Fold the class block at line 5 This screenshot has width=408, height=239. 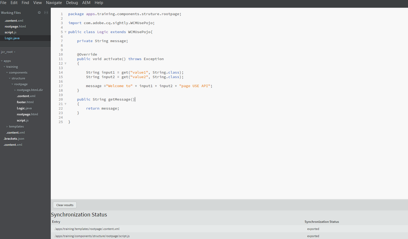[x=65, y=32]
